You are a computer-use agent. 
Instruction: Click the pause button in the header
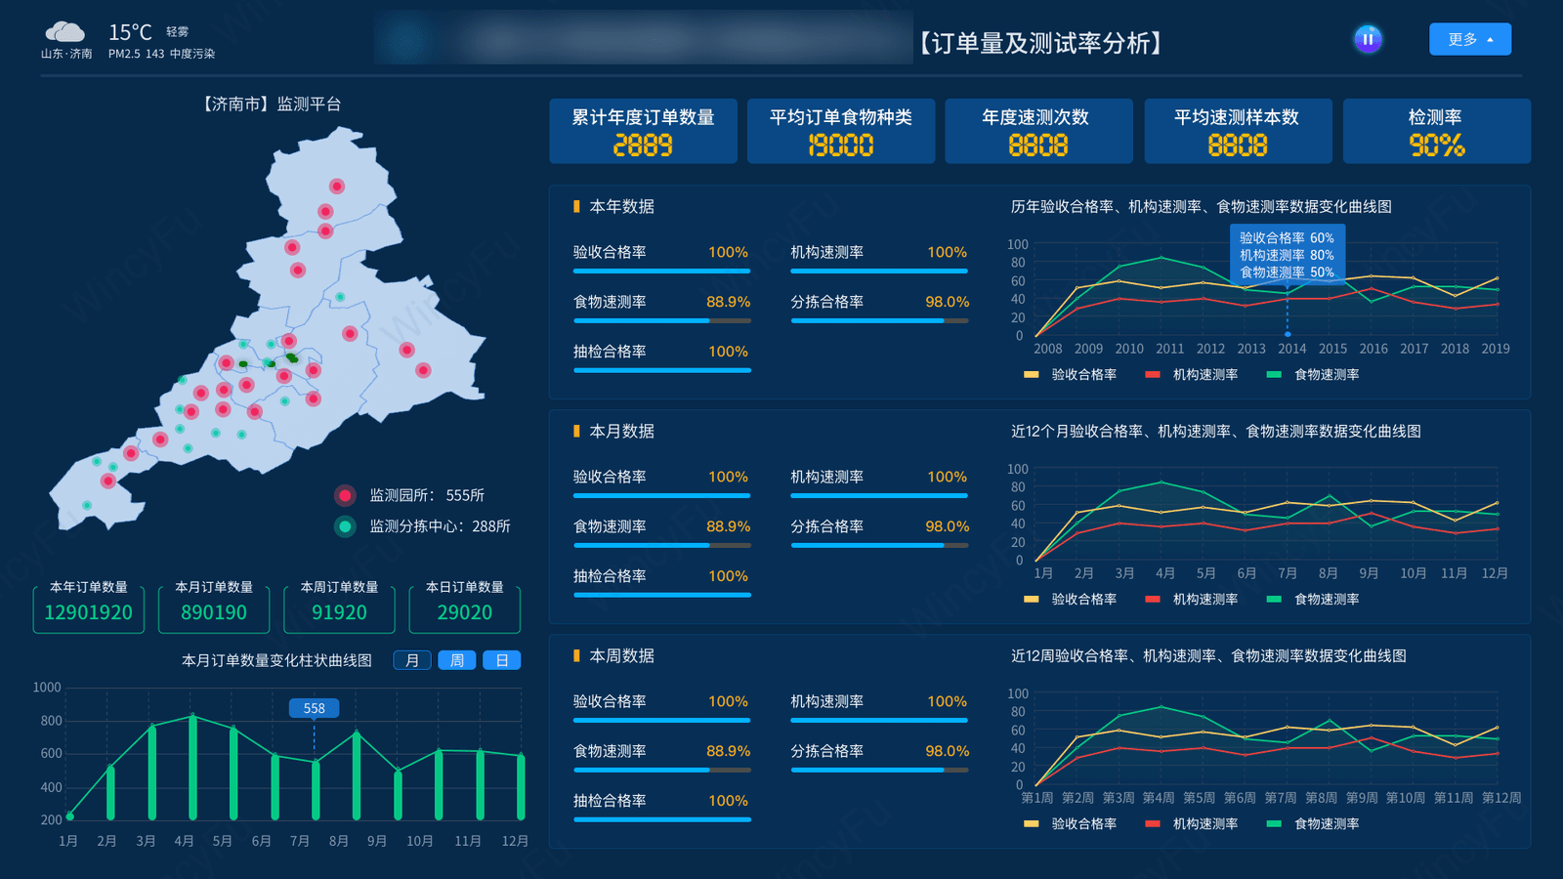coord(1368,39)
